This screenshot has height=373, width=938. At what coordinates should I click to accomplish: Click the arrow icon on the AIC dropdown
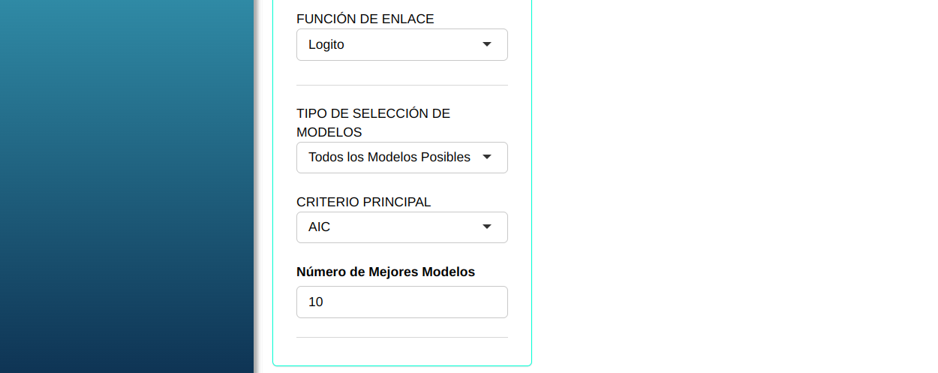pos(487,227)
